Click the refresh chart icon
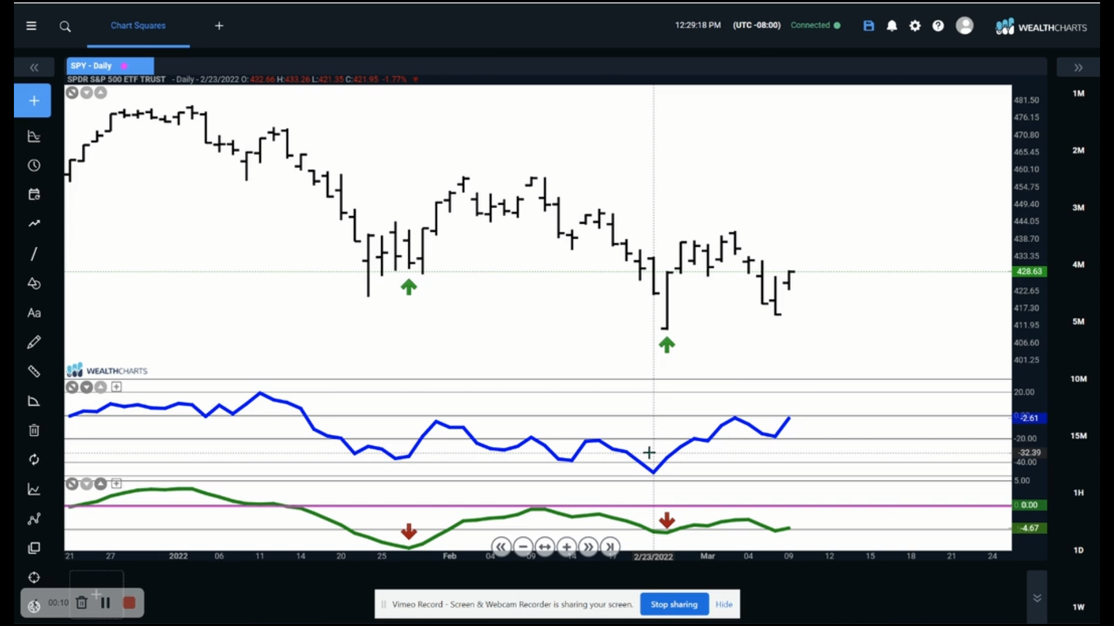 (34, 460)
